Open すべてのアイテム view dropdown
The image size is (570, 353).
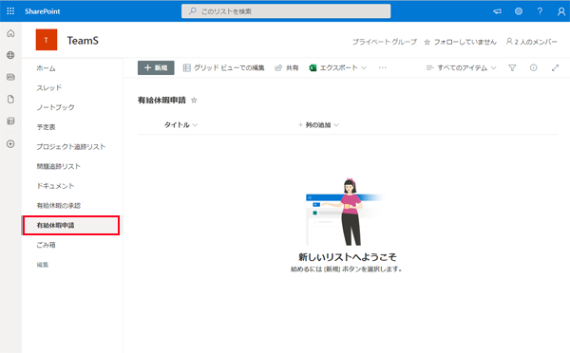point(461,67)
